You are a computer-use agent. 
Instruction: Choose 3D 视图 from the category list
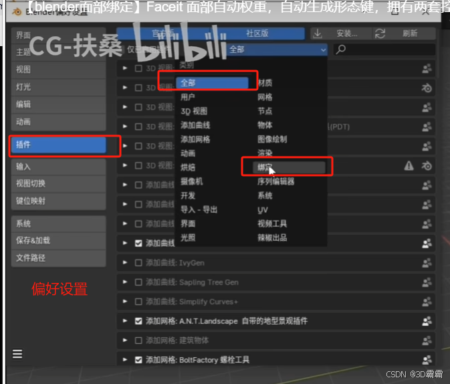click(x=194, y=111)
